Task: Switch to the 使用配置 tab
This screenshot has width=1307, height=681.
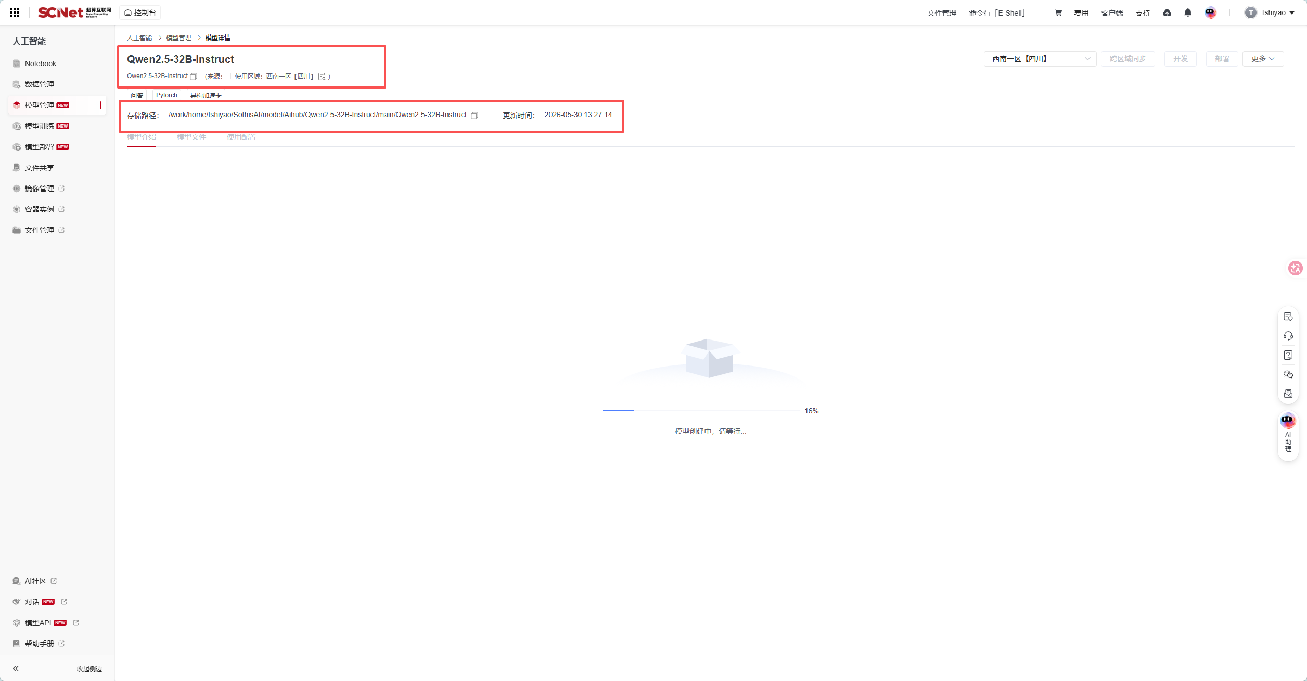Action: 241,137
